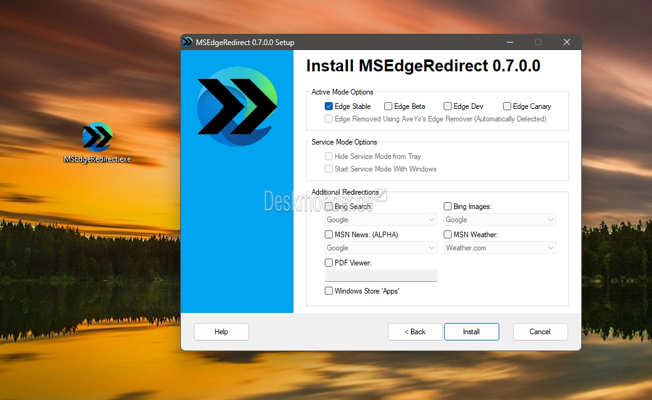
Task: Click the "Additional Redirections" group label
Action: coord(345,192)
